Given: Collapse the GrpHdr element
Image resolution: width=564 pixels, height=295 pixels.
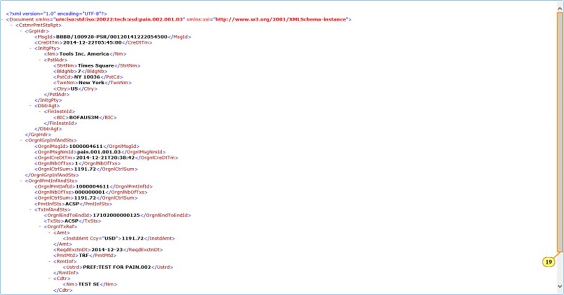Looking at the screenshot, I should [x=22, y=31].
